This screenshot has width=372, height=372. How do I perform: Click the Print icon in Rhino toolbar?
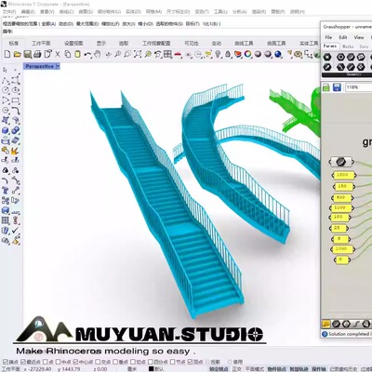click(x=37, y=55)
